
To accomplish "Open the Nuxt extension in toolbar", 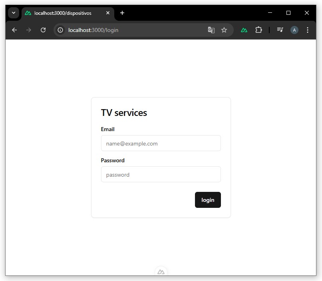I will (244, 30).
